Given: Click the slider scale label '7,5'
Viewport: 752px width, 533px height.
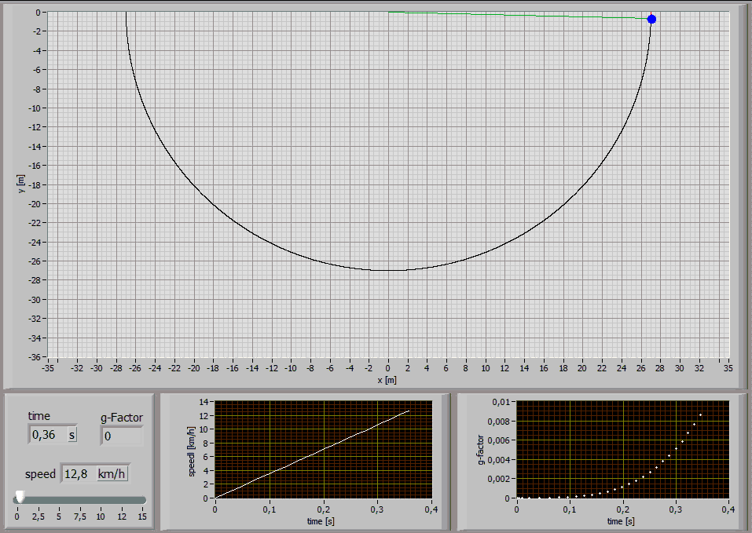Looking at the screenshot, I should [80, 517].
